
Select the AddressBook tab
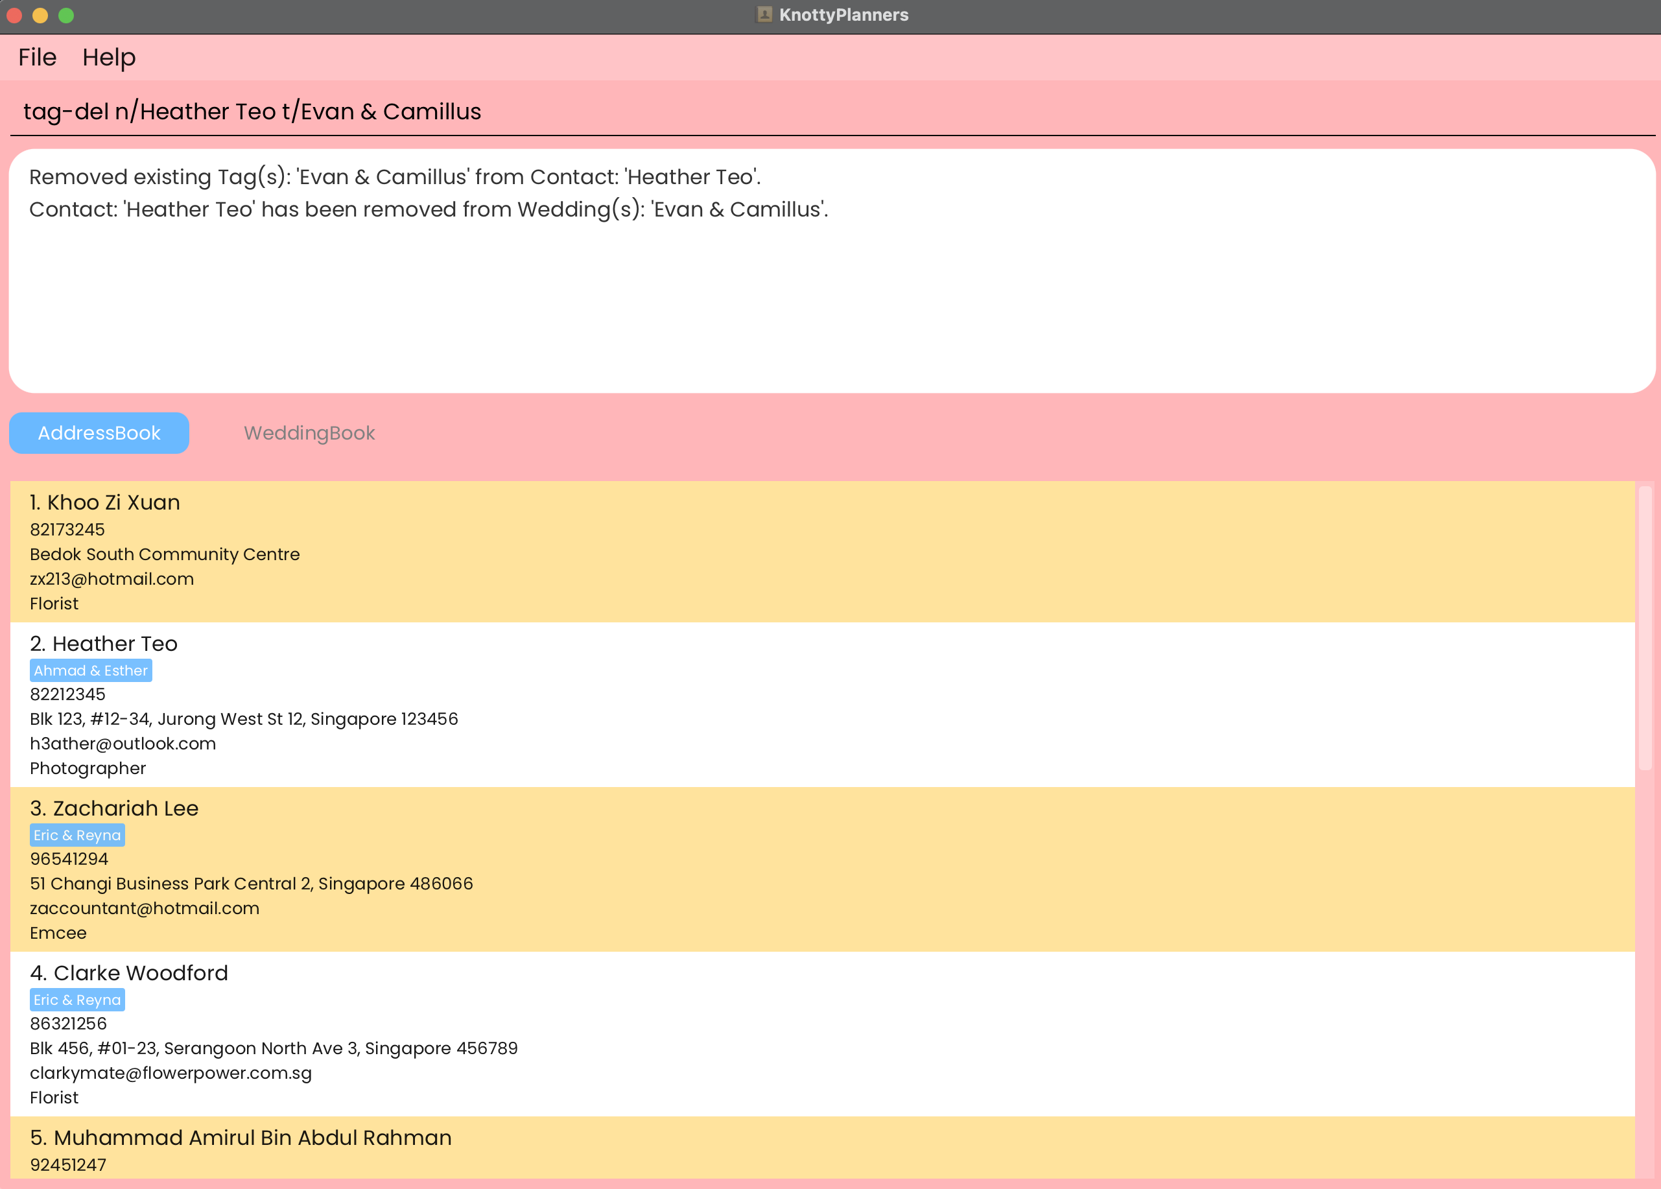[x=99, y=432]
